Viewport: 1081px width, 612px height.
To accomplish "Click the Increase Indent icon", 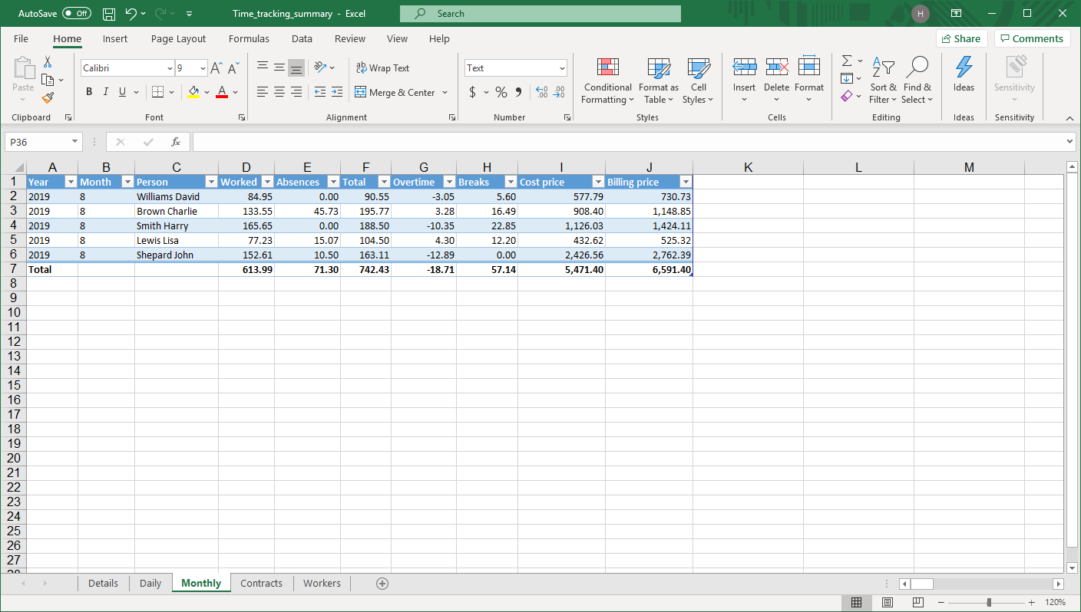I will click(337, 92).
